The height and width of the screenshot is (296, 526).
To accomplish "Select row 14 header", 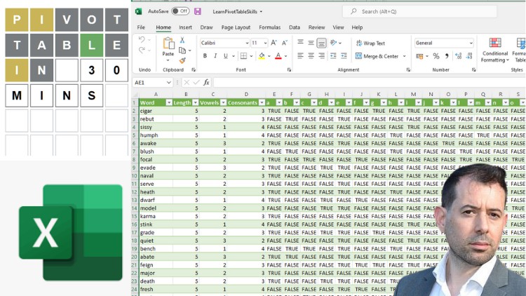I will (135, 208).
